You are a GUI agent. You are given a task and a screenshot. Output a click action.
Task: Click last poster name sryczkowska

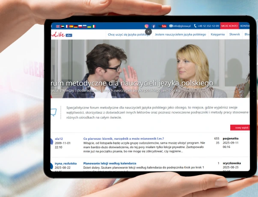[x=232, y=163]
